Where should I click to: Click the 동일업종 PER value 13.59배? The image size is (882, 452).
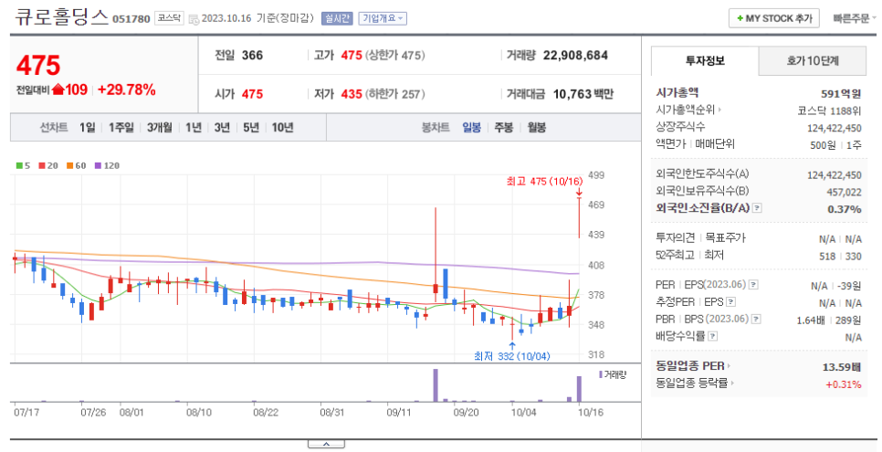tap(842, 367)
